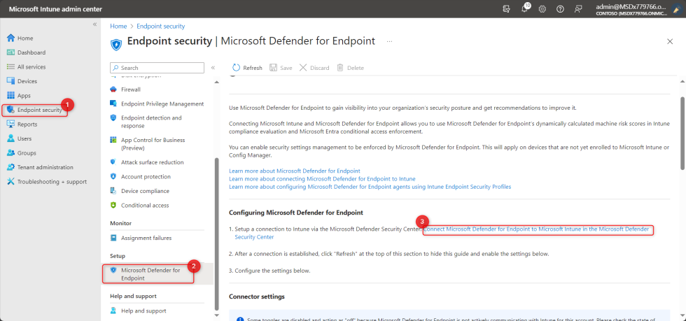
Task: Click the Device compliance icon
Action: coord(113,191)
